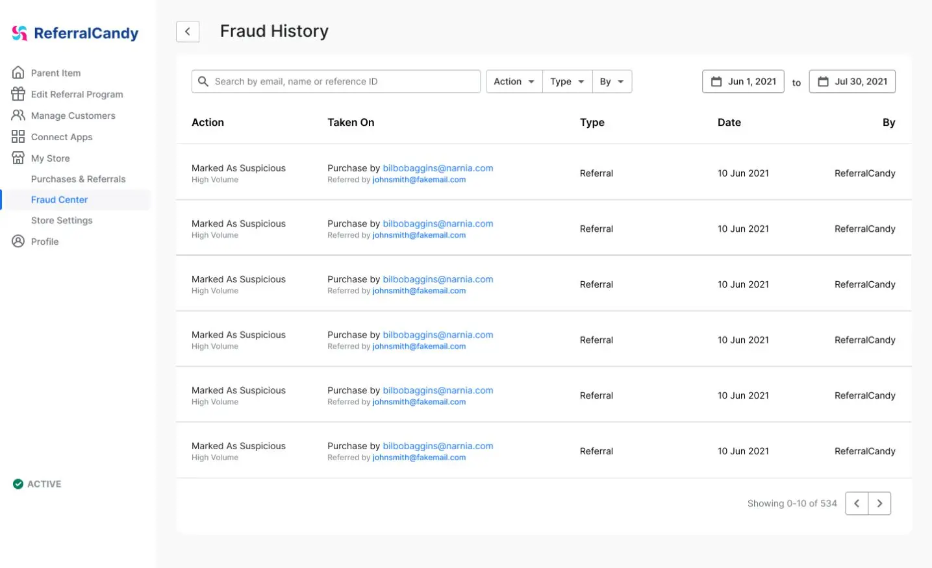Click the gift icon beside Edit Referral Program
This screenshot has width=932, height=568.
point(18,94)
